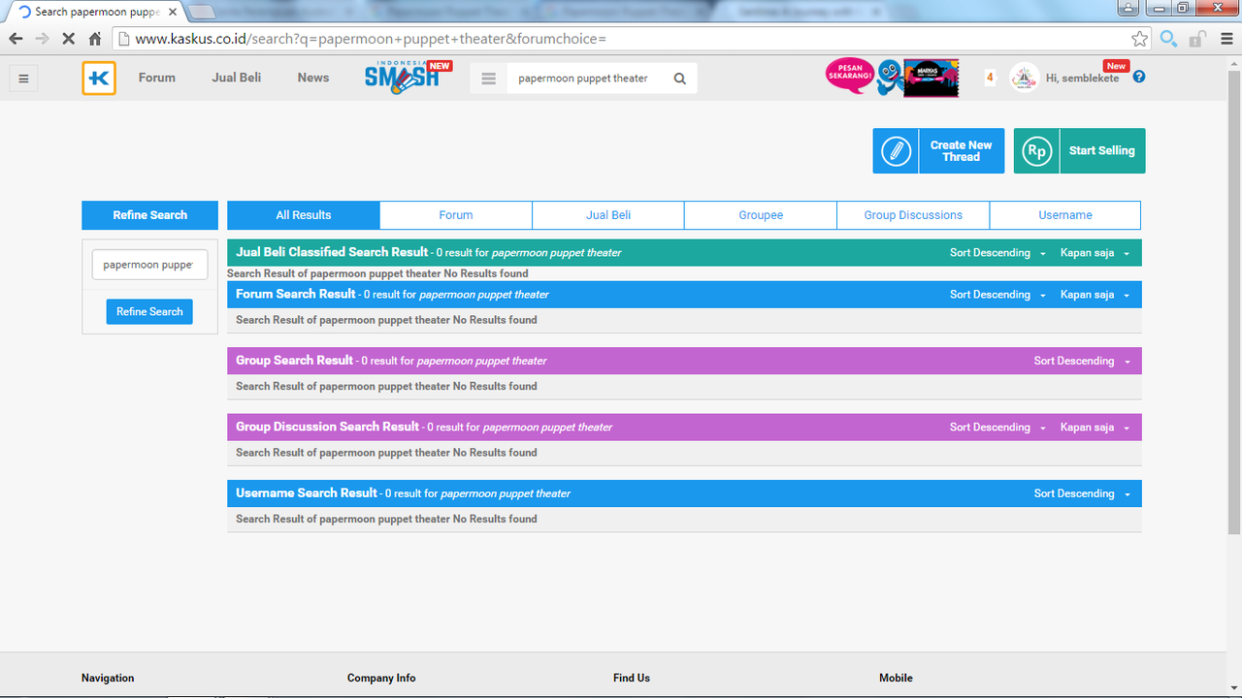Click the Refine Search keyword input field
Image resolution: width=1242 pixels, height=698 pixels.
tap(149, 265)
